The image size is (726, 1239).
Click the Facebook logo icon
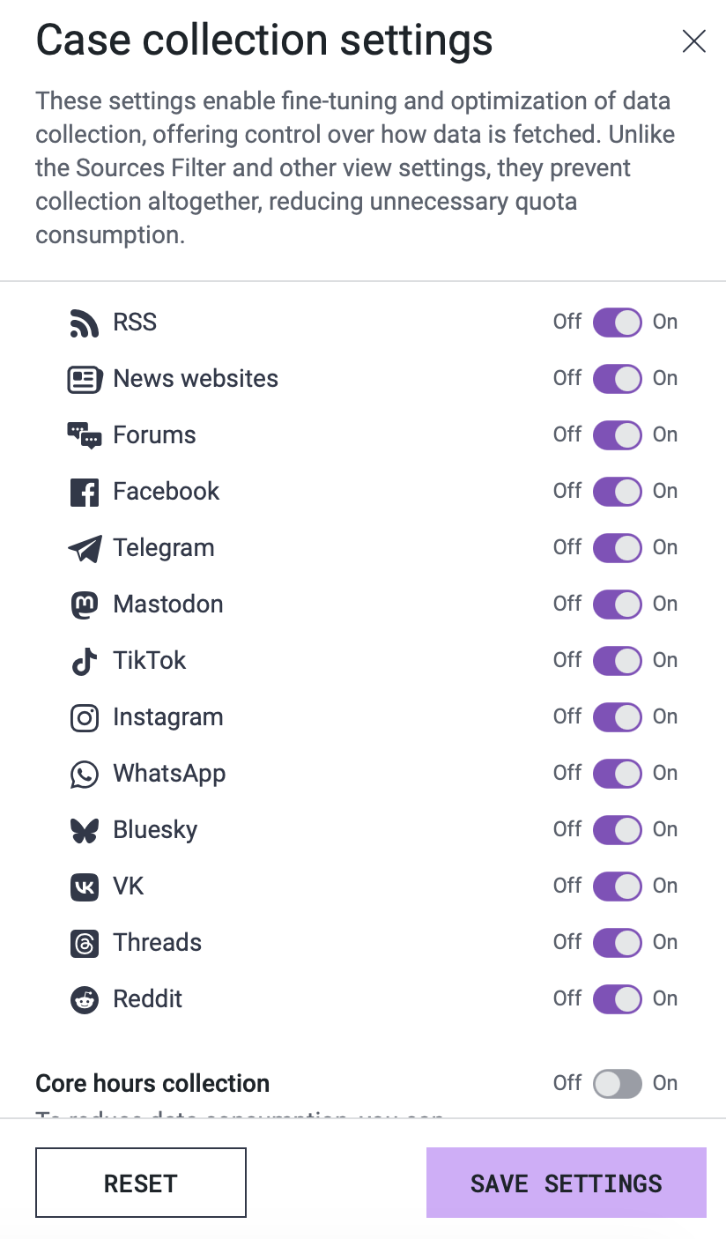pos(85,492)
